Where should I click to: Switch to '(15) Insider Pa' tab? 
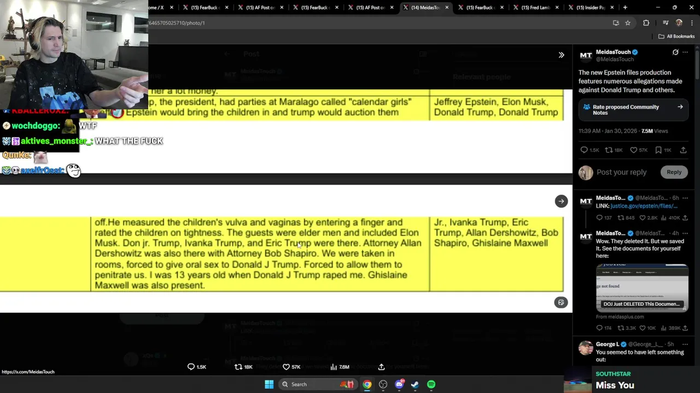coord(591,8)
